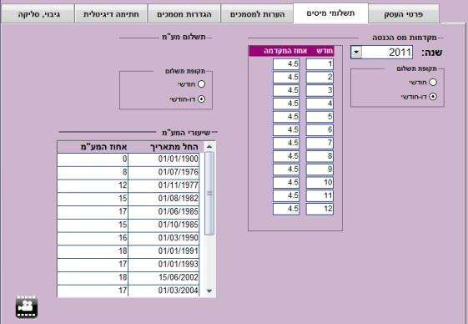Select חודשי under תשלום מע"מ period
Screen dimensions: 468x324
(202, 84)
